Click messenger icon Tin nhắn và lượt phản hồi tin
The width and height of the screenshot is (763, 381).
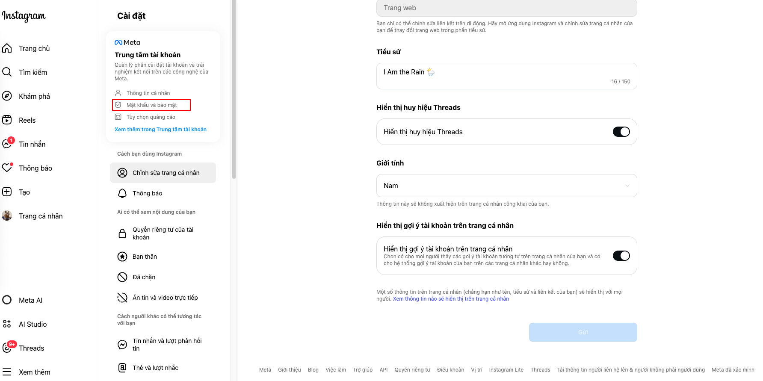pyautogui.click(x=122, y=345)
